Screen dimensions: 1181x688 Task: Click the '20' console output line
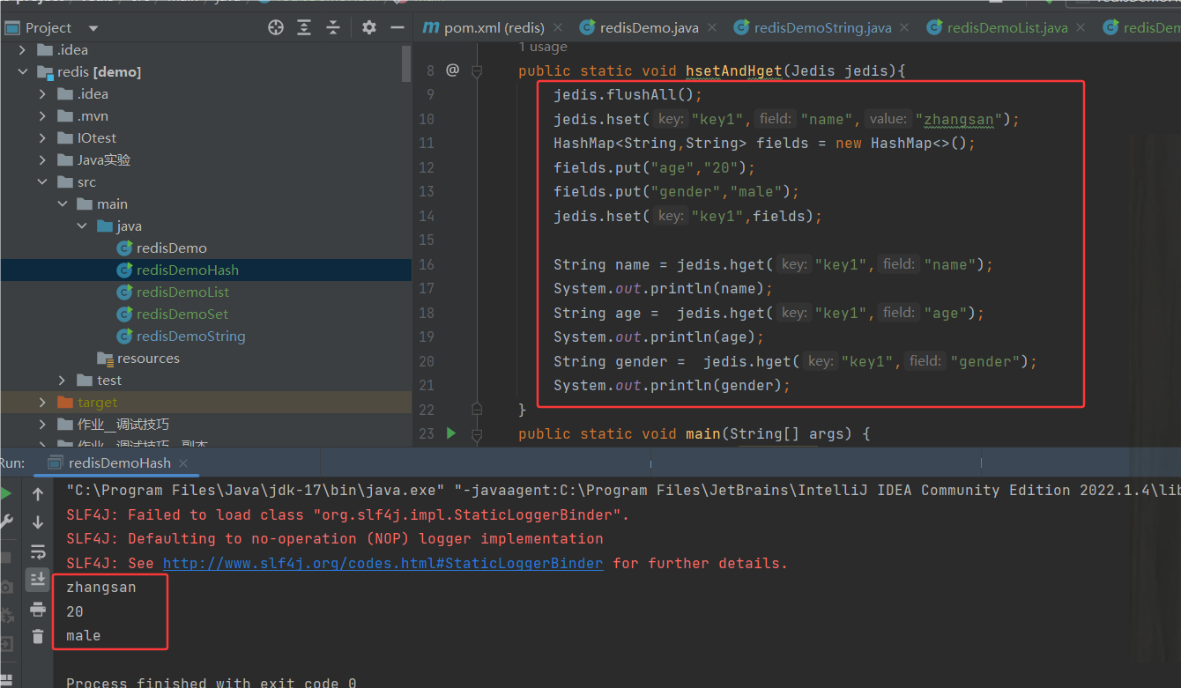[x=75, y=611]
